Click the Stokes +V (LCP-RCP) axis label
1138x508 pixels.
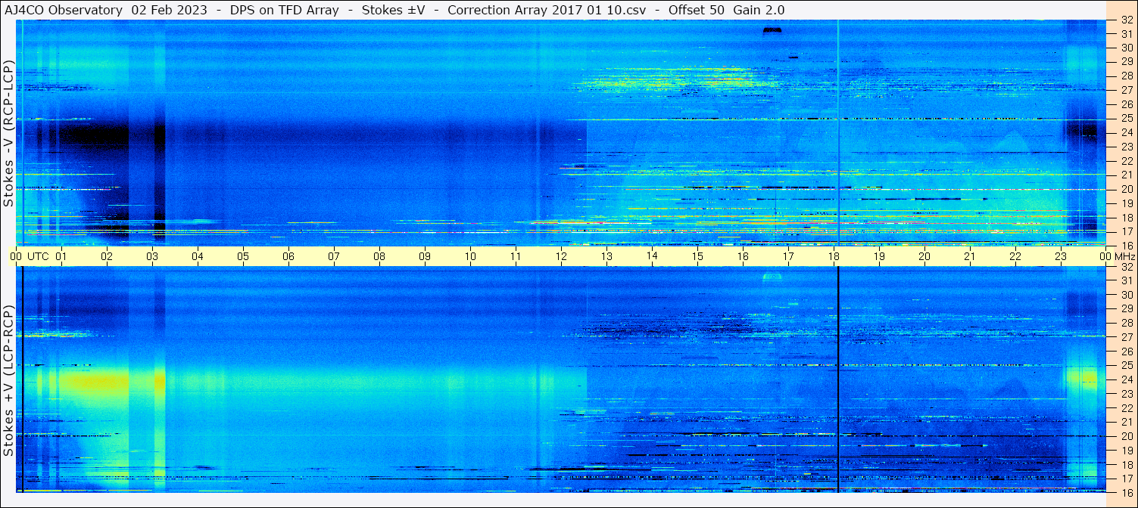(8, 380)
